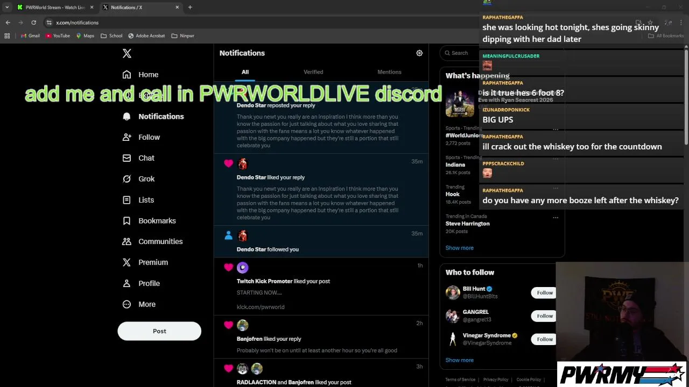The image size is (689, 387).
Task: Open notification settings with the gear icon
Action: [x=419, y=53]
